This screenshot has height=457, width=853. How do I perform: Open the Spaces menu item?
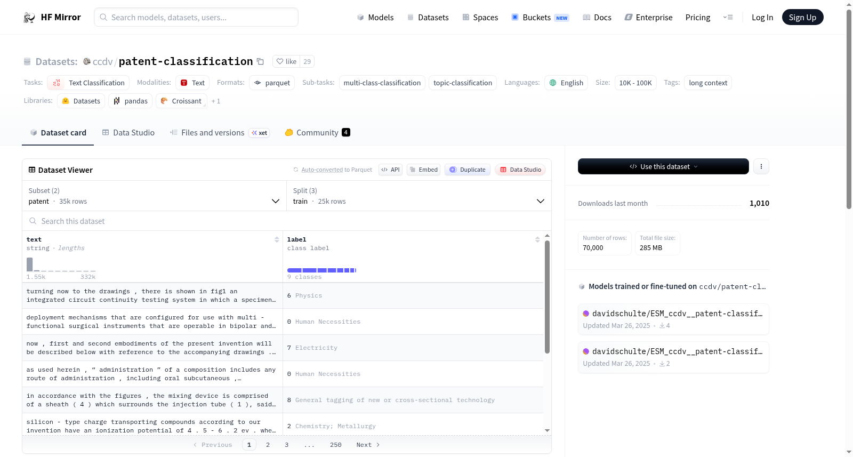[480, 18]
